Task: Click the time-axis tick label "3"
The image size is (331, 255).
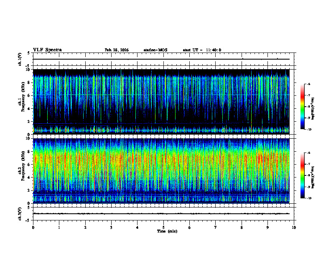Action: (111, 227)
